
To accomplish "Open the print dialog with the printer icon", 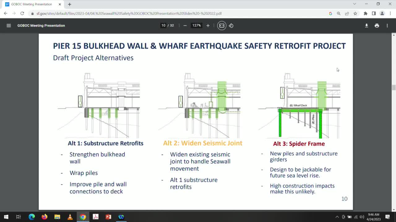I will pos(377,26).
